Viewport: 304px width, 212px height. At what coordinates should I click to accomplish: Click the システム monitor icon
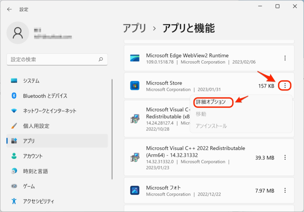(x=14, y=81)
